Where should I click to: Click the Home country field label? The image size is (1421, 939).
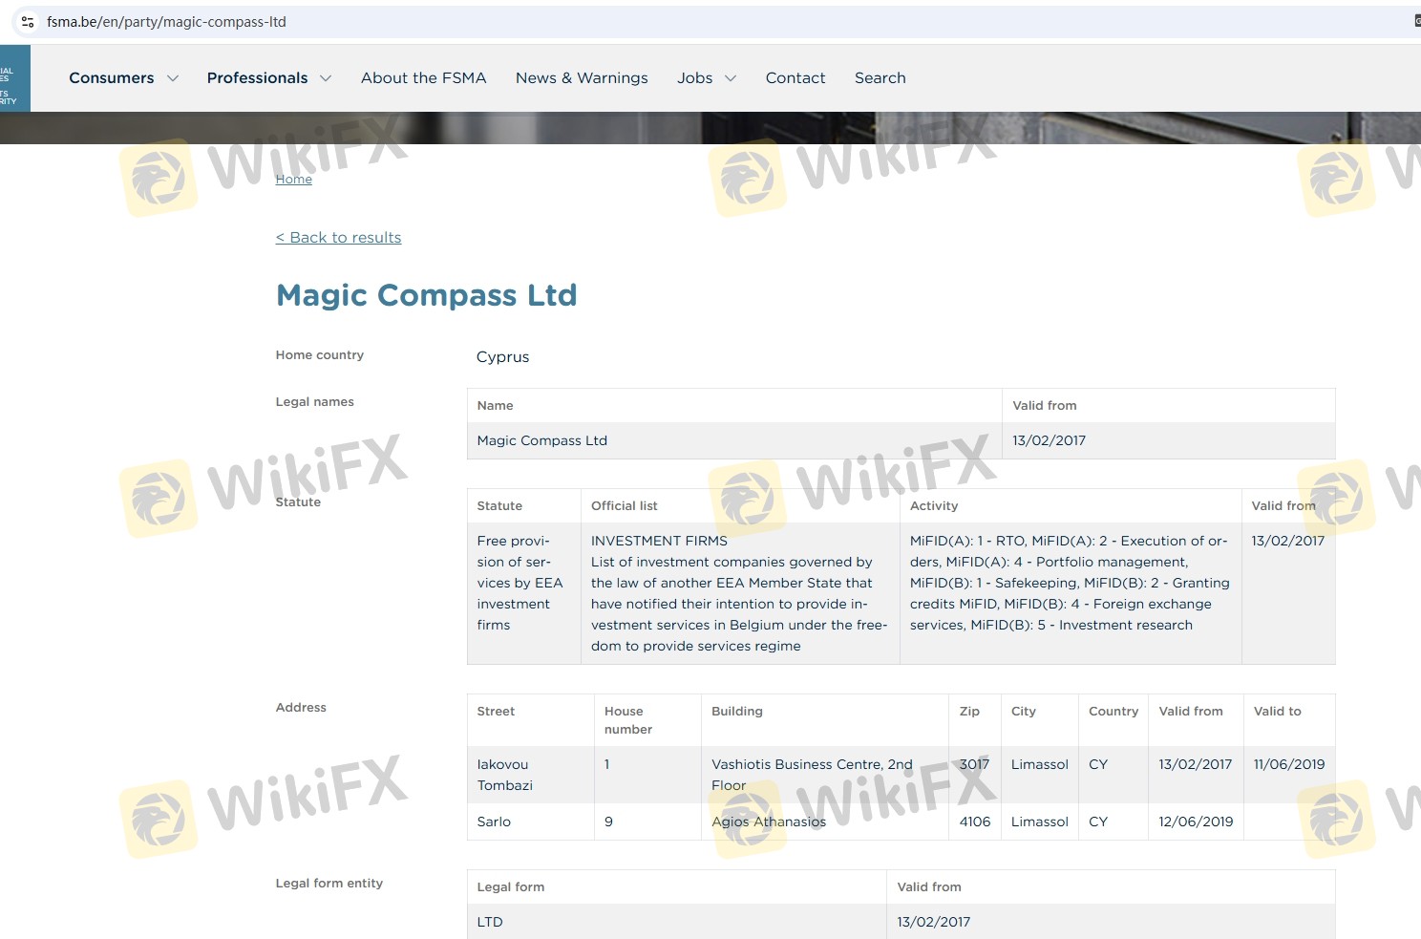(x=320, y=355)
